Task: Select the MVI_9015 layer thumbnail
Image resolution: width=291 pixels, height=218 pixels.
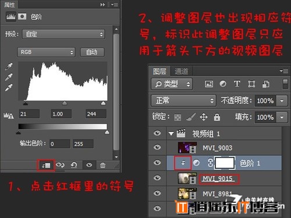Action: [187, 178]
